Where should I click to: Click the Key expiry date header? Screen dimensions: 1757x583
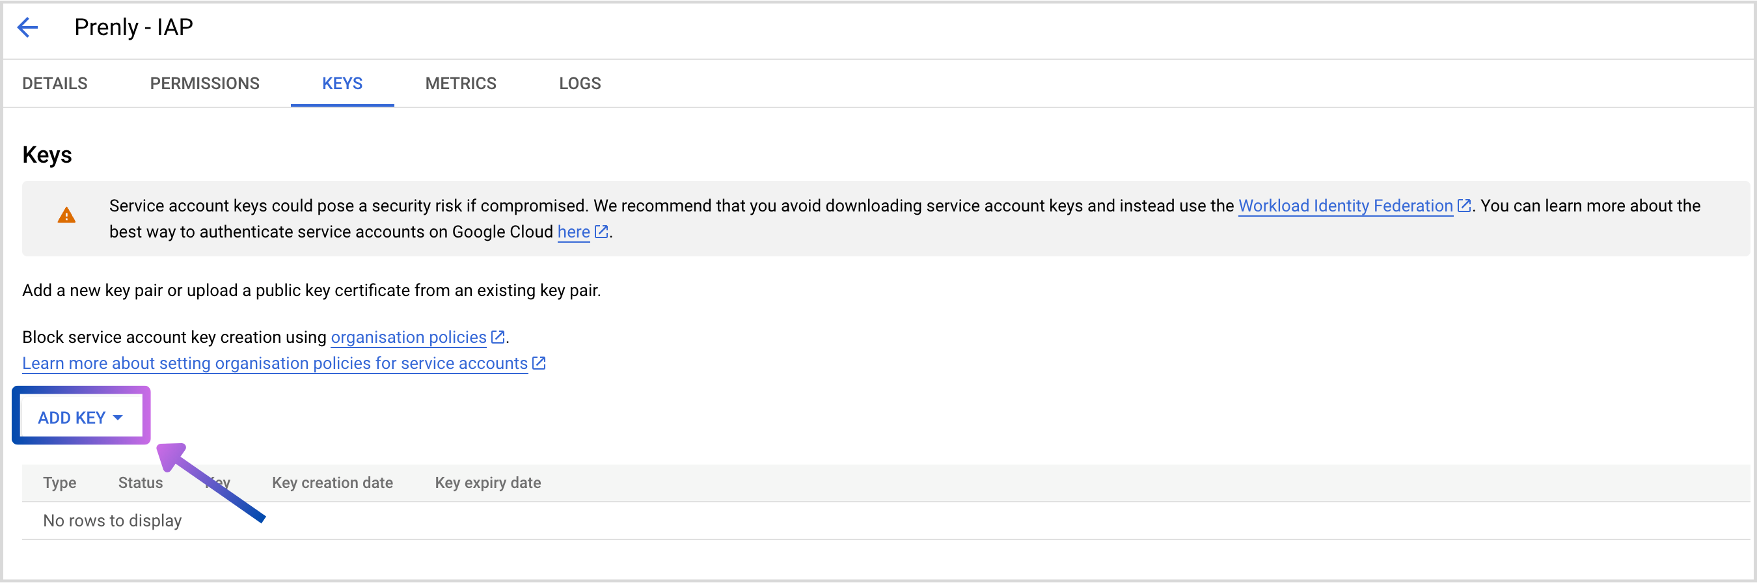pos(487,483)
